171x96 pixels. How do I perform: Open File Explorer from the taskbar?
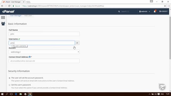click(x=21, y=94)
